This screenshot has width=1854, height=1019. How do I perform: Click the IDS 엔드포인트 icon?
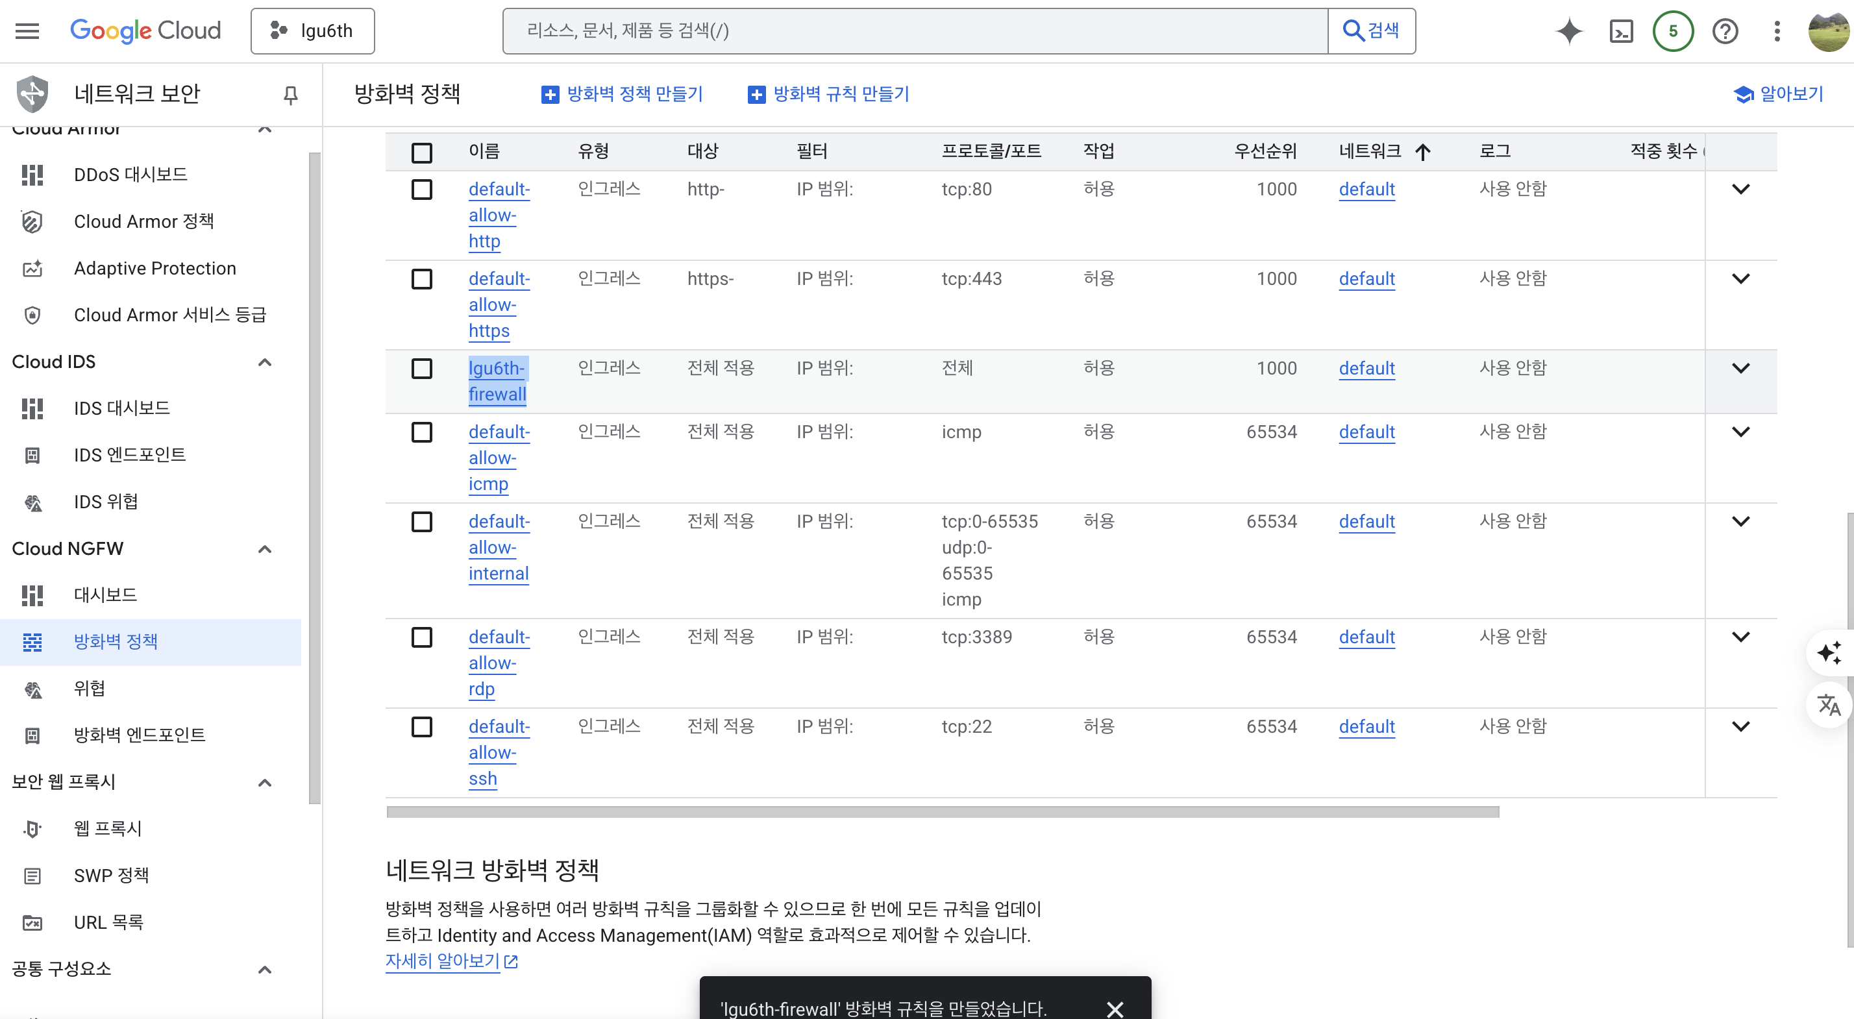32,455
